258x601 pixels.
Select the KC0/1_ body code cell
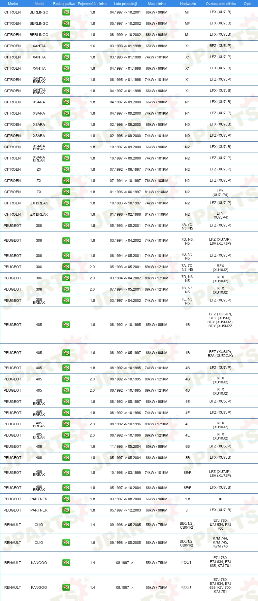click(187, 587)
